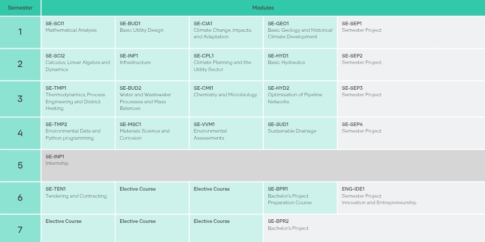Click SE-GEO1 Basic Geology module
This screenshot has width=485, height=242.
pos(300,32)
